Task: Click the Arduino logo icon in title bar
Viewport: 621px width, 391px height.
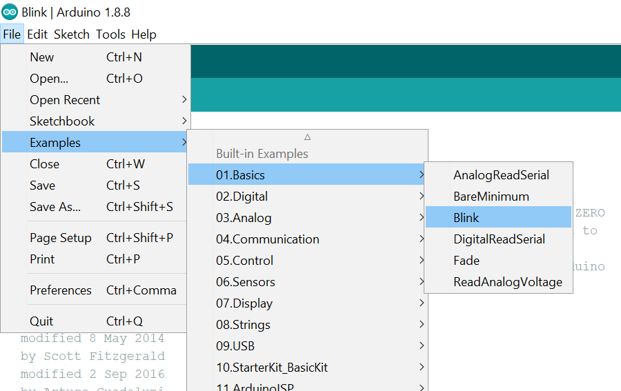Action: point(10,12)
